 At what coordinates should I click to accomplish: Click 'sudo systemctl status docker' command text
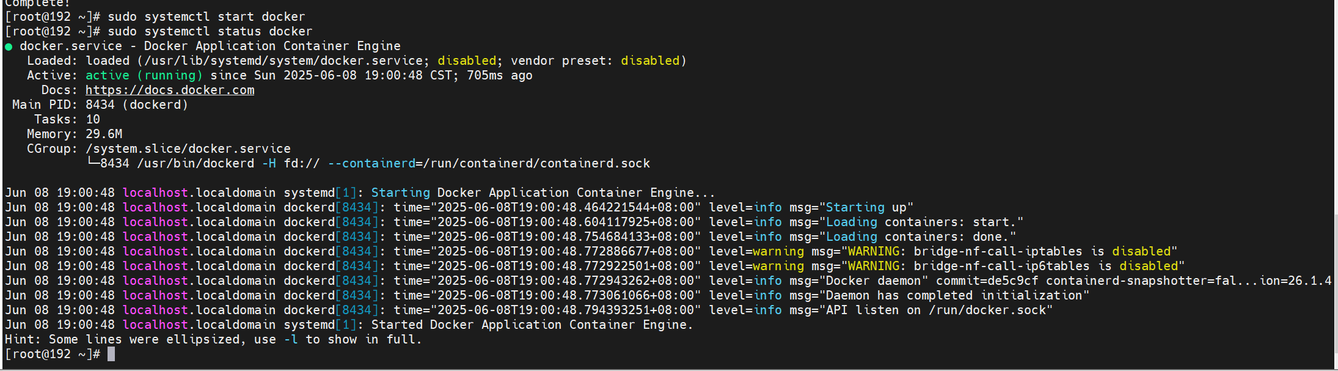tap(210, 31)
